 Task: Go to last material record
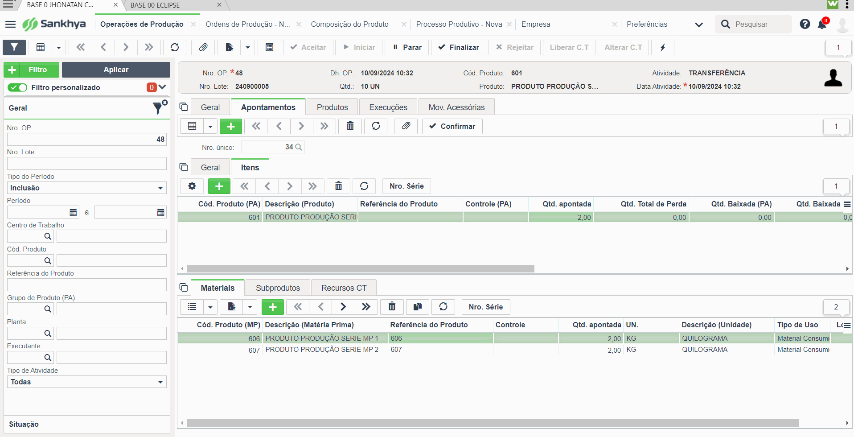point(366,307)
